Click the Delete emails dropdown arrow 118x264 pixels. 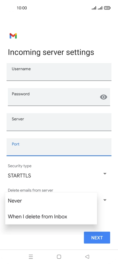click(105, 200)
